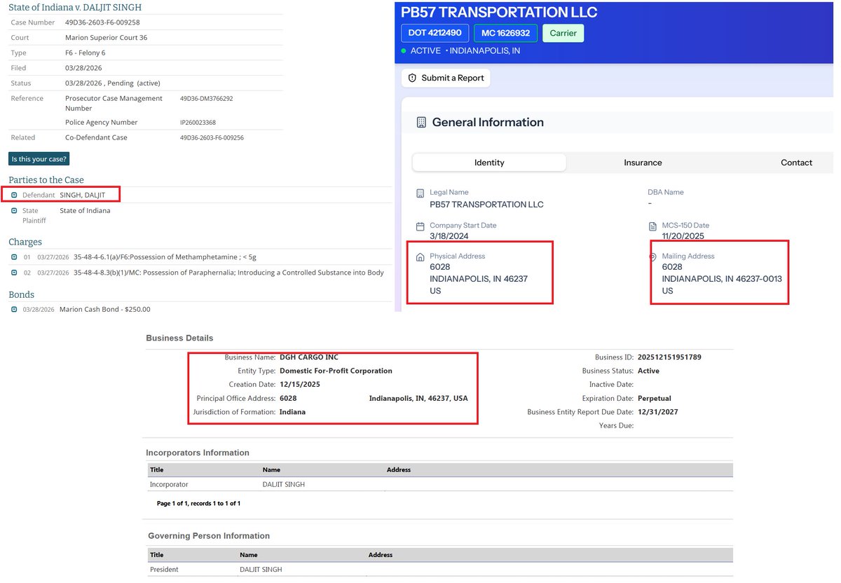Click the PB57 TRANSPORTATION LLC page title
841x583 pixels.
tap(499, 12)
